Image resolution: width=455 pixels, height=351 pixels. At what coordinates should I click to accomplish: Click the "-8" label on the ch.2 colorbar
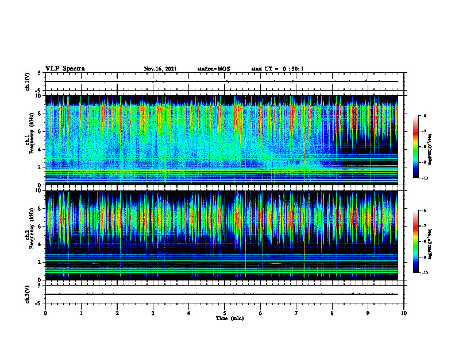click(x=424, y=241)
